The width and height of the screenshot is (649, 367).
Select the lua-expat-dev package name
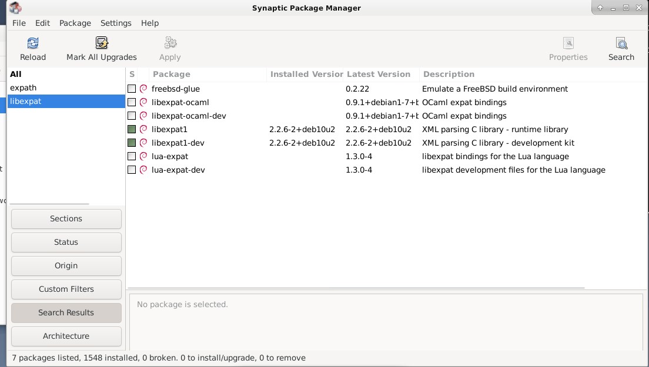tap(178, 170)
